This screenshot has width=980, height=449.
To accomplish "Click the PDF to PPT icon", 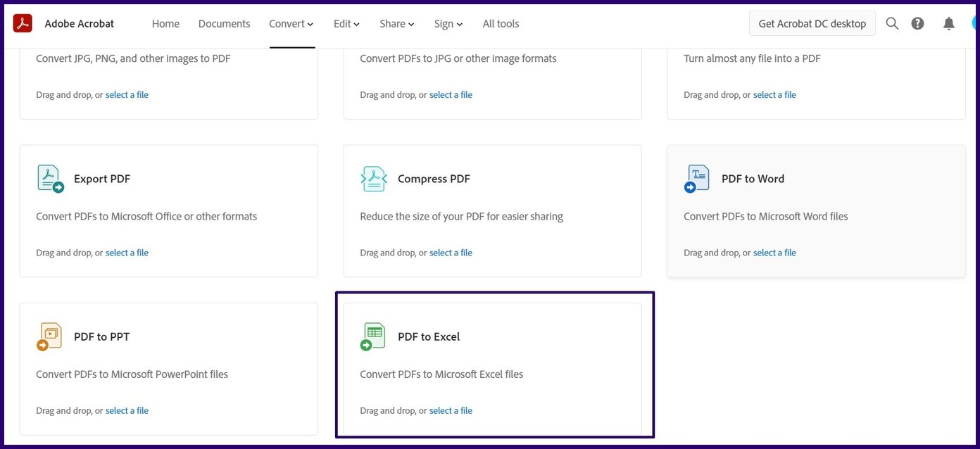I will click(x=50, y=336).
